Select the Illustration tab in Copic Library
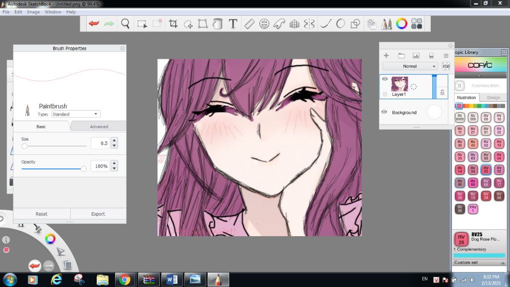Image resolution: width=510 pixels, height=287 pixels. [466, 97]
